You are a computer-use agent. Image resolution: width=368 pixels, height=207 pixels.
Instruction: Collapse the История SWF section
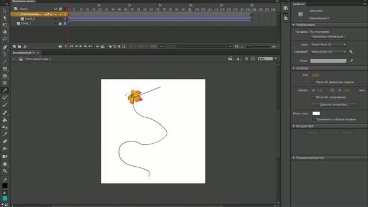(293, 126)
